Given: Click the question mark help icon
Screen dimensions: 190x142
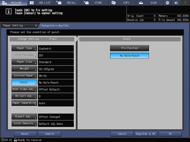Looking at the screenshot, I should click(x=185, y=3).
